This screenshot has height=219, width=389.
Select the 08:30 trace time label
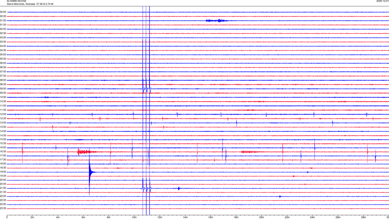point(3,84)
